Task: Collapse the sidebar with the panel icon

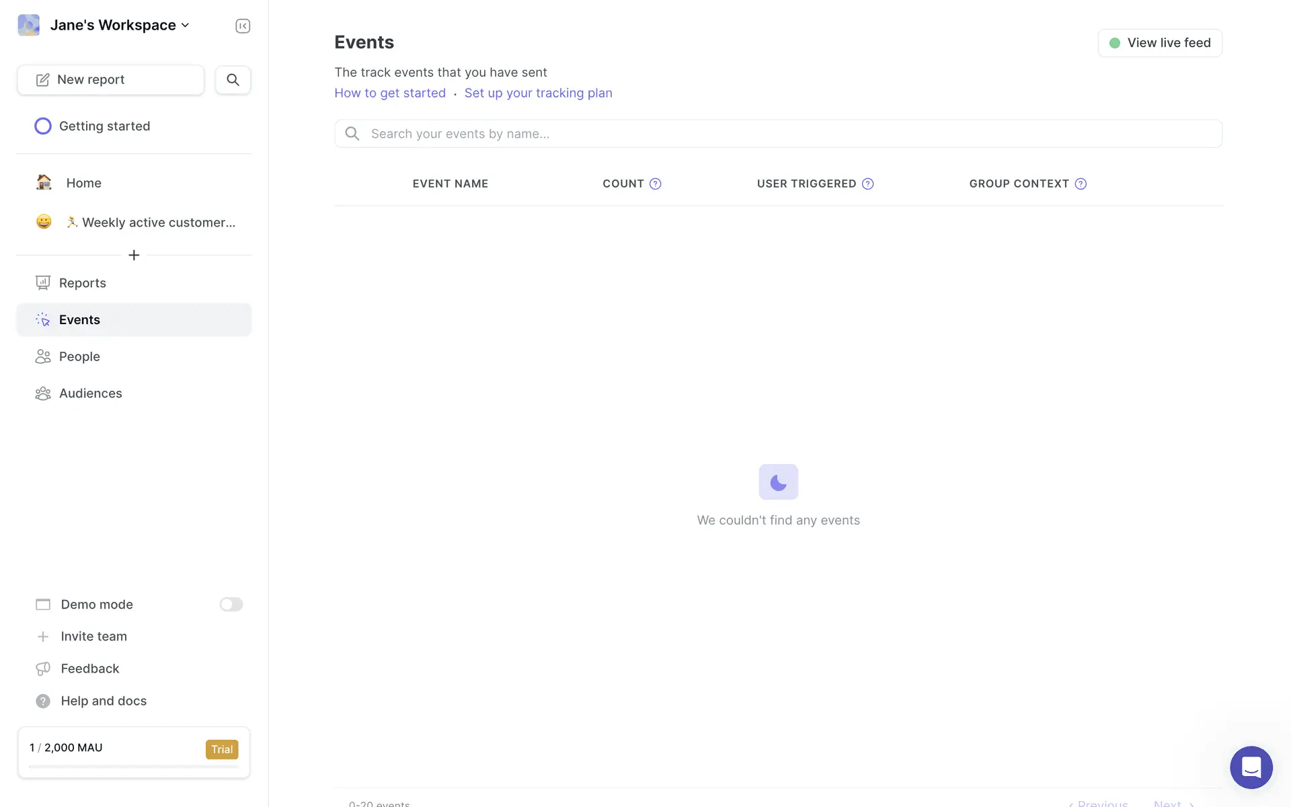Action: click(x=243, y=26)
